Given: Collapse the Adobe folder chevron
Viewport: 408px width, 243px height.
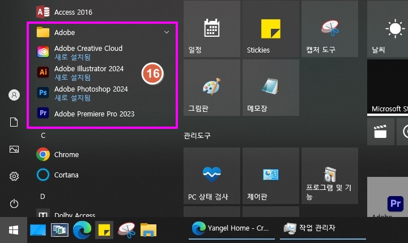Looking at the screenshot, I should (167, 32).
